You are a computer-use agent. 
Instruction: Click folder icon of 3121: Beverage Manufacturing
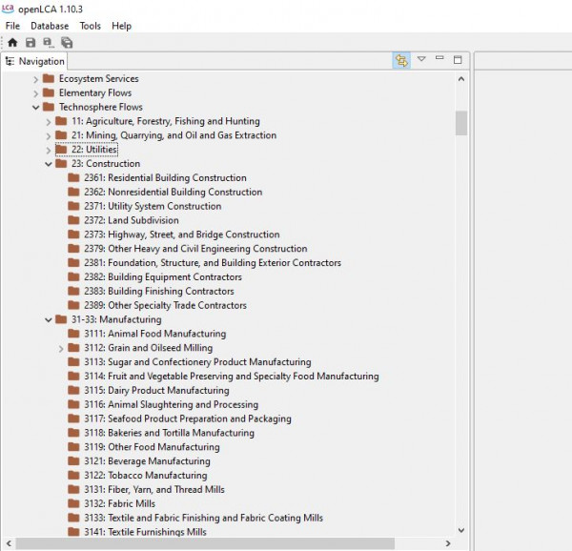point(73,461)
